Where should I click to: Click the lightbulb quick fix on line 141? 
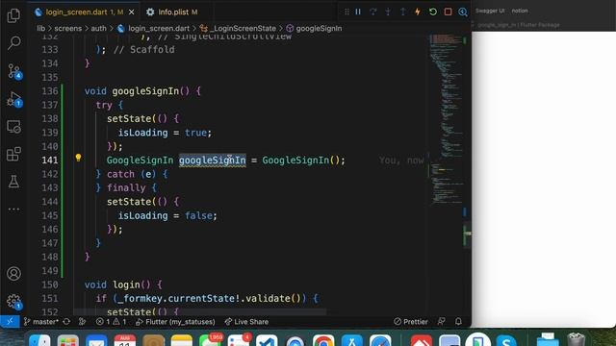78,158
